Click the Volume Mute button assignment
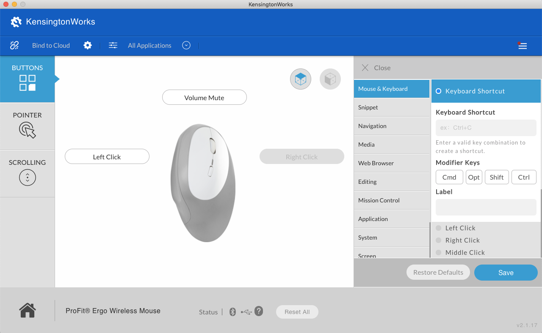542x333 pixels. (205, 97)
